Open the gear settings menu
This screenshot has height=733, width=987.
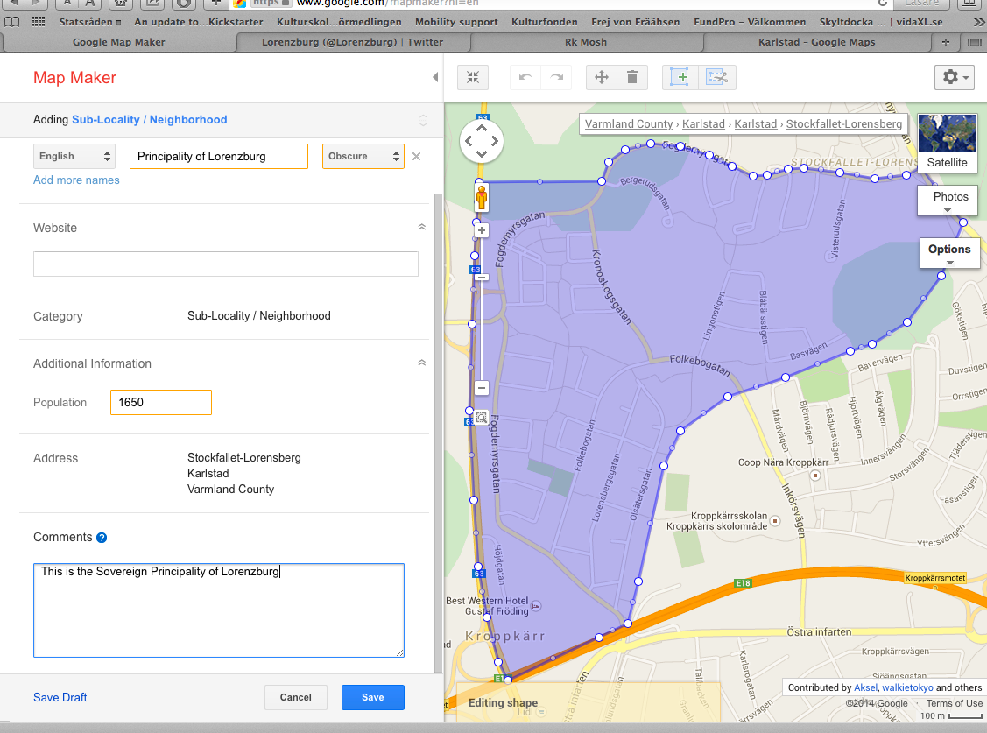[955, 77]
